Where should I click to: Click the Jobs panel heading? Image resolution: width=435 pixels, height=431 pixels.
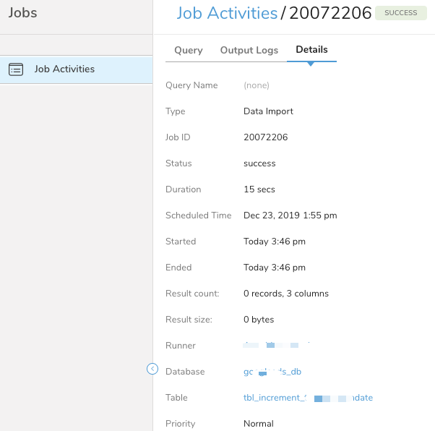point(22,13)
